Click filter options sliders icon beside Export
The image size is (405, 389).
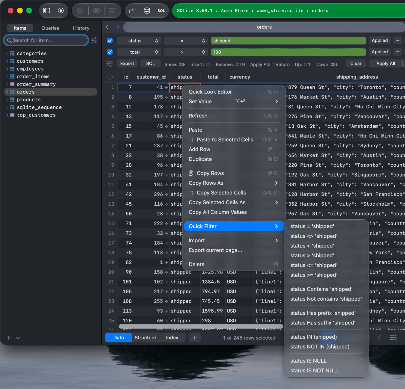[109, 64]
